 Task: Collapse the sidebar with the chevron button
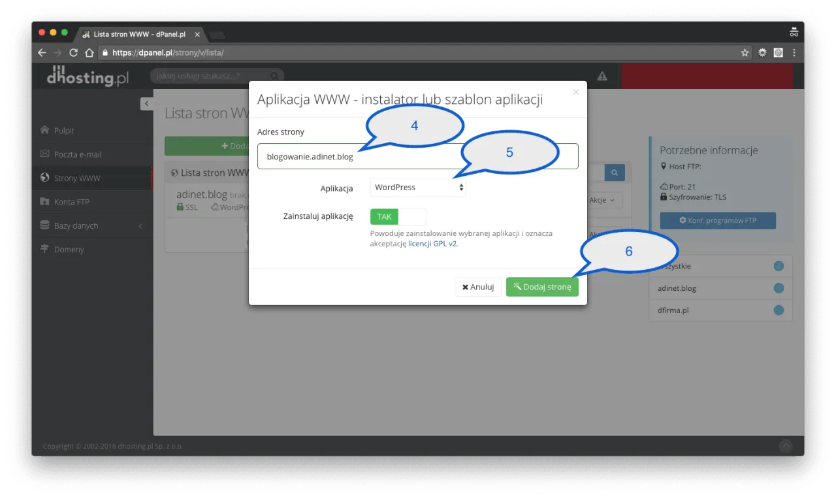click(x=147, y=103)
